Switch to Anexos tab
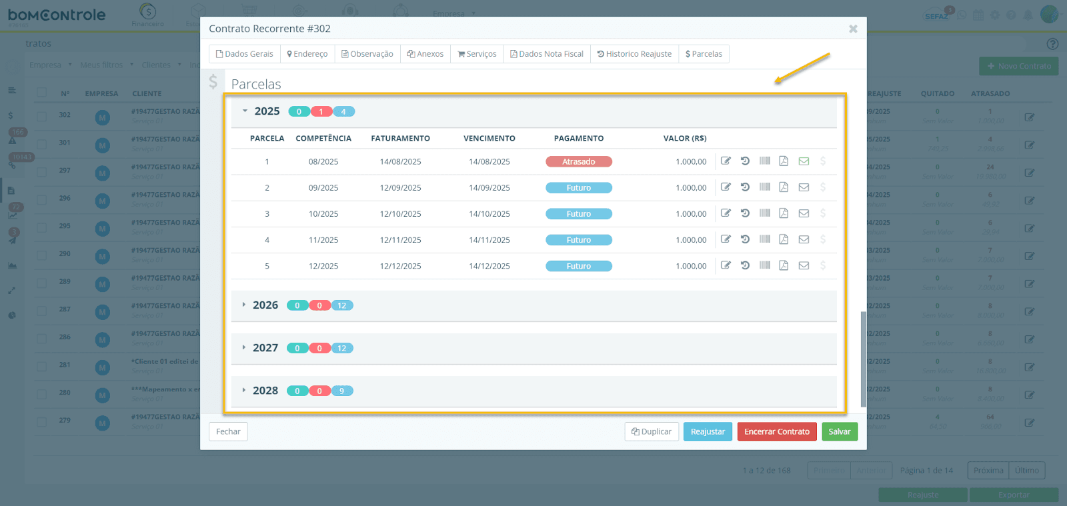Viewport: 1067px width, 506px height. coord(425,54)
